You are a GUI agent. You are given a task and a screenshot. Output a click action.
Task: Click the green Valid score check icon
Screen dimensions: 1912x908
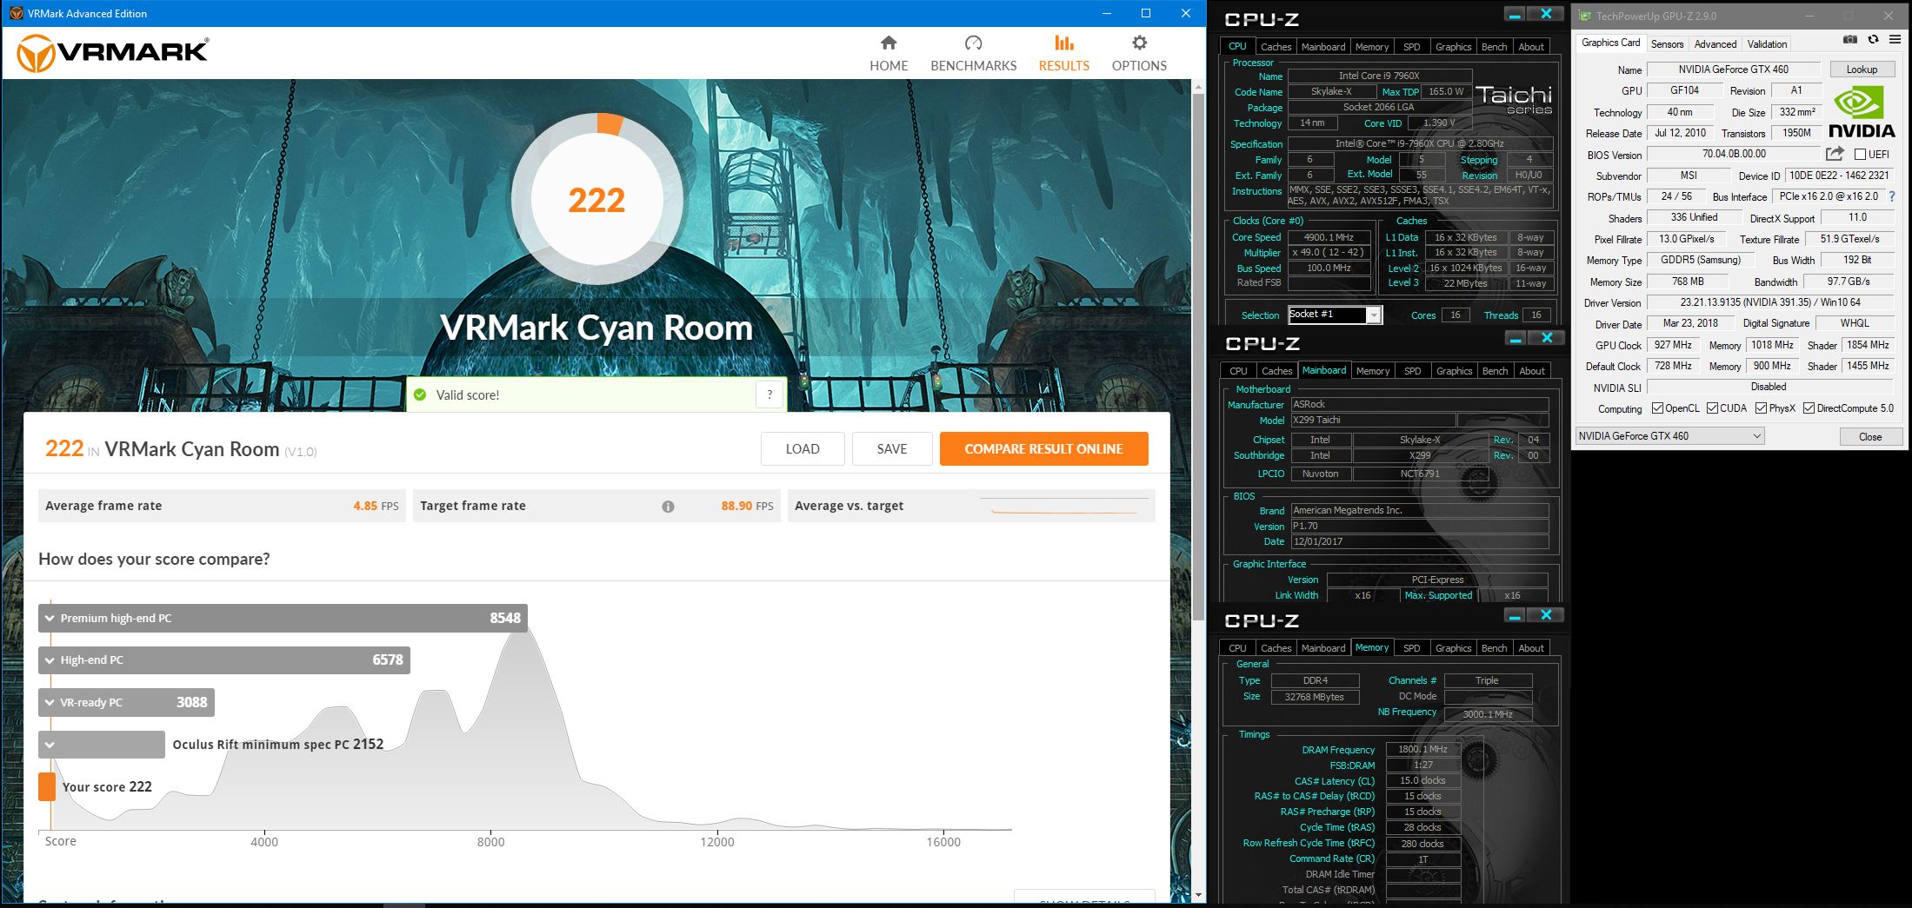coord(420,394)
